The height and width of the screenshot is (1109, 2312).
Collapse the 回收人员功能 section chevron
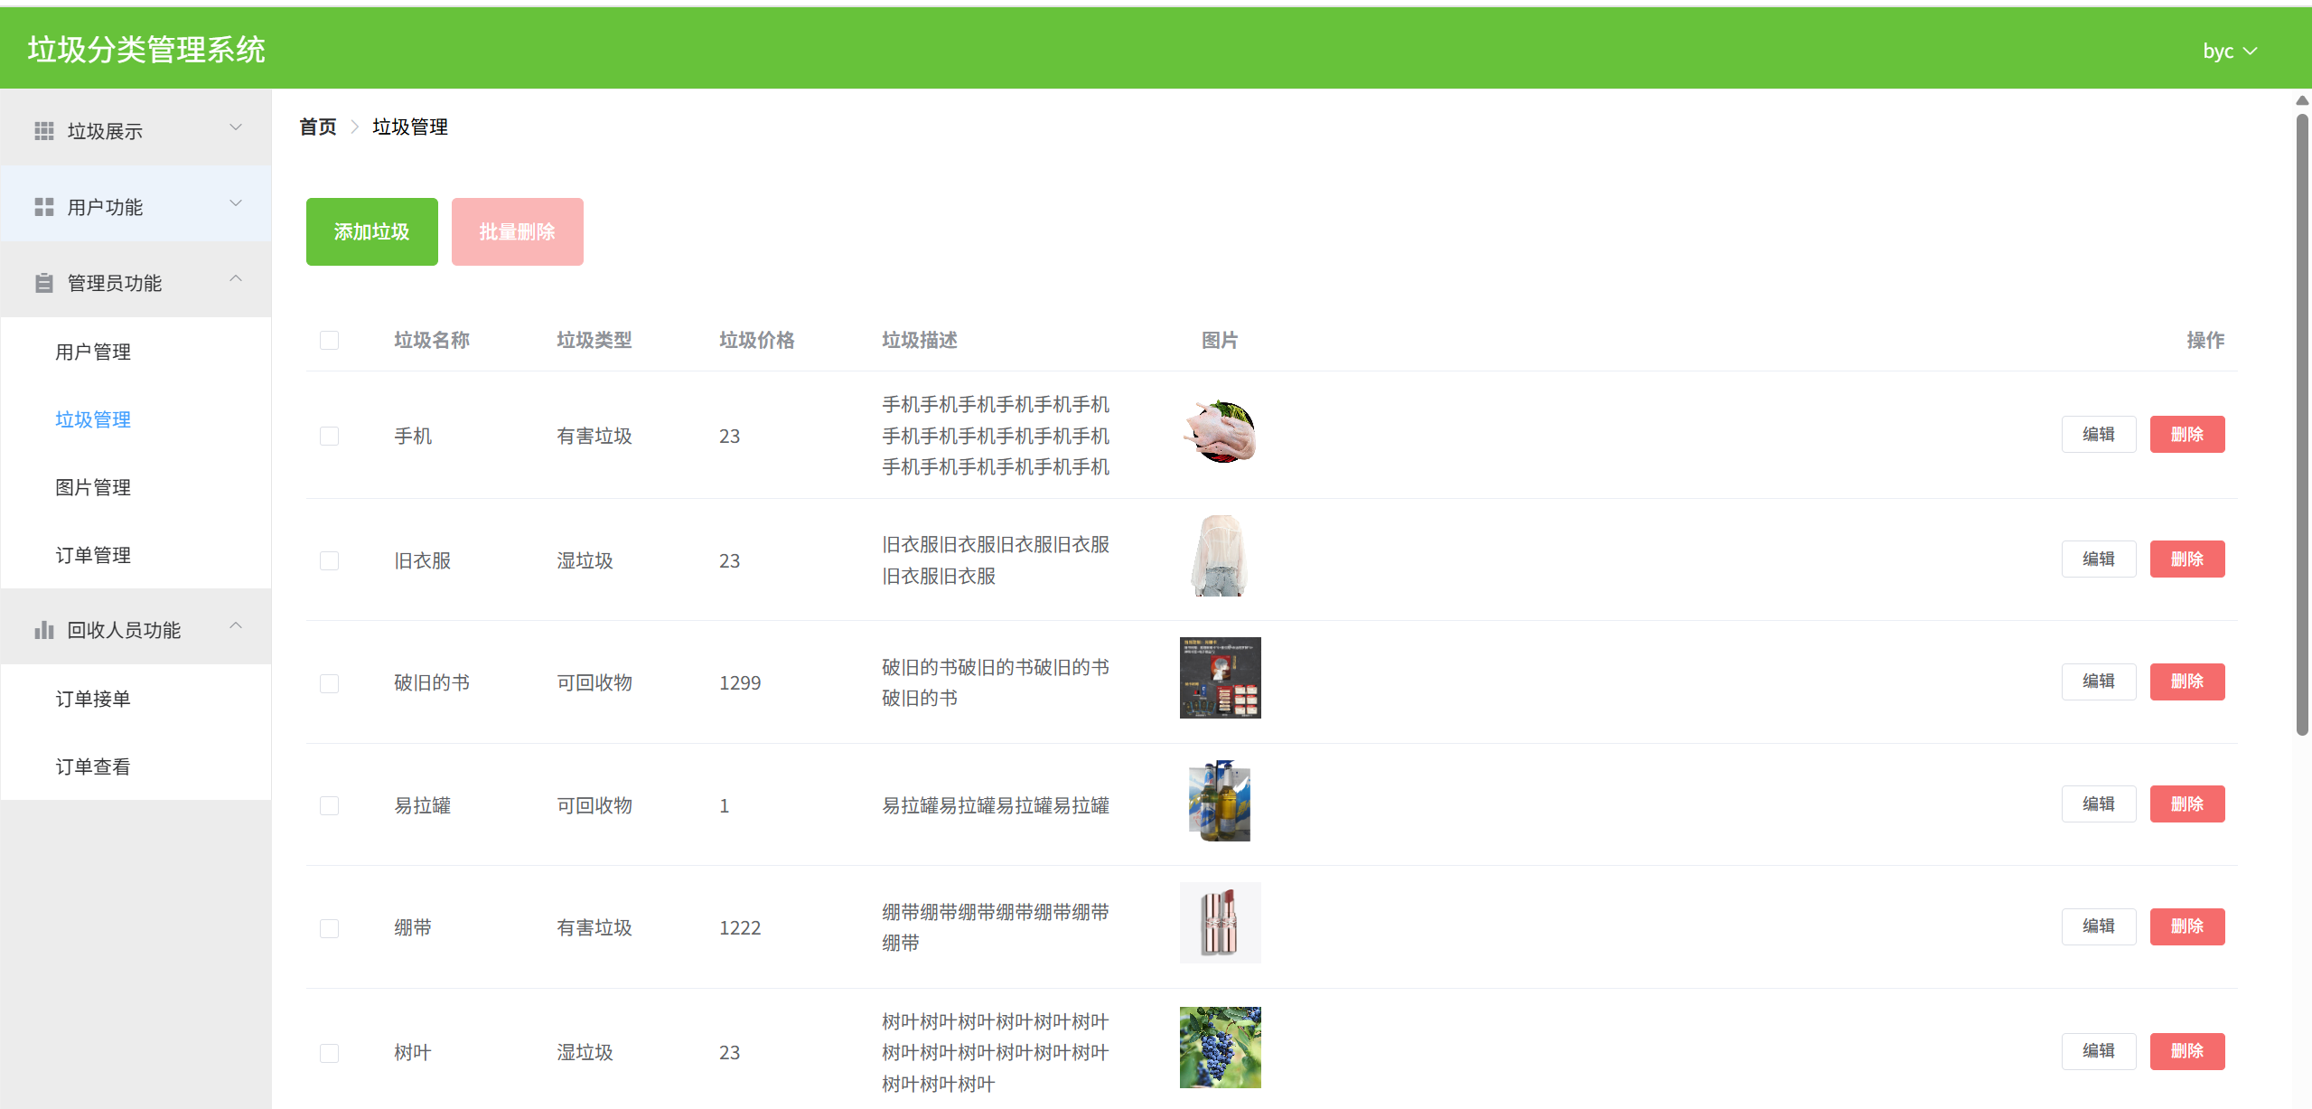click(x=236, y=625)
